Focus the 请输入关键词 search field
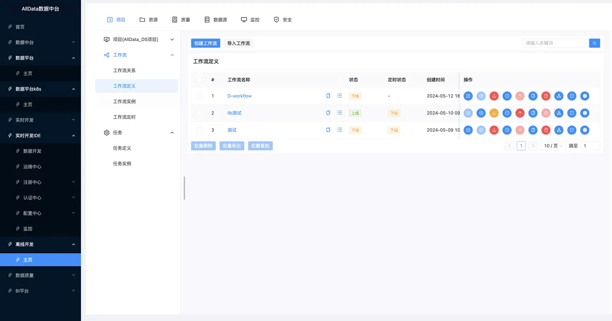The height and width of the screenshot is (321, 612). pos(553,43)
